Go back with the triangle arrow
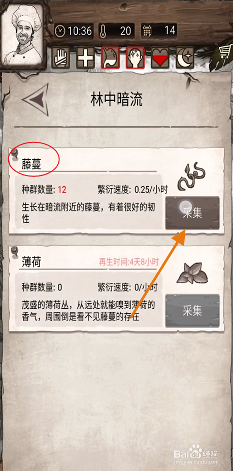This screenshot has width=233, height=471. [36, 100]
